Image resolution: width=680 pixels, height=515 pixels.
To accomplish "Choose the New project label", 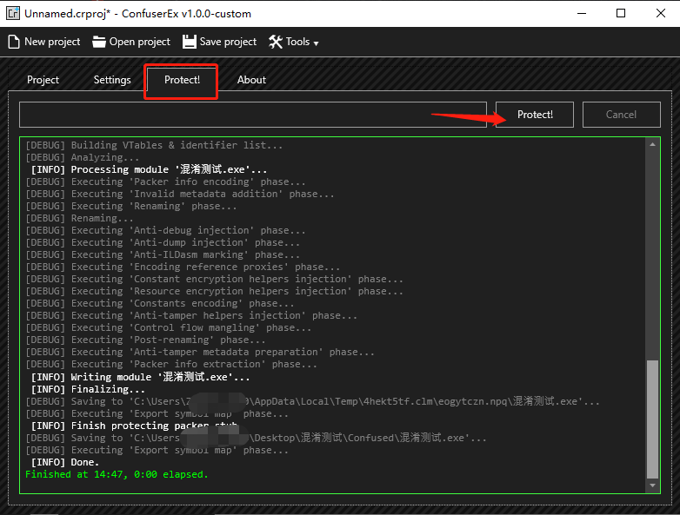I will pos(52,42).
